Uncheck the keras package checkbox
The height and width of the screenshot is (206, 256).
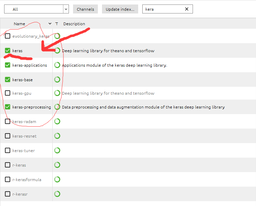[x=8, y=50]
